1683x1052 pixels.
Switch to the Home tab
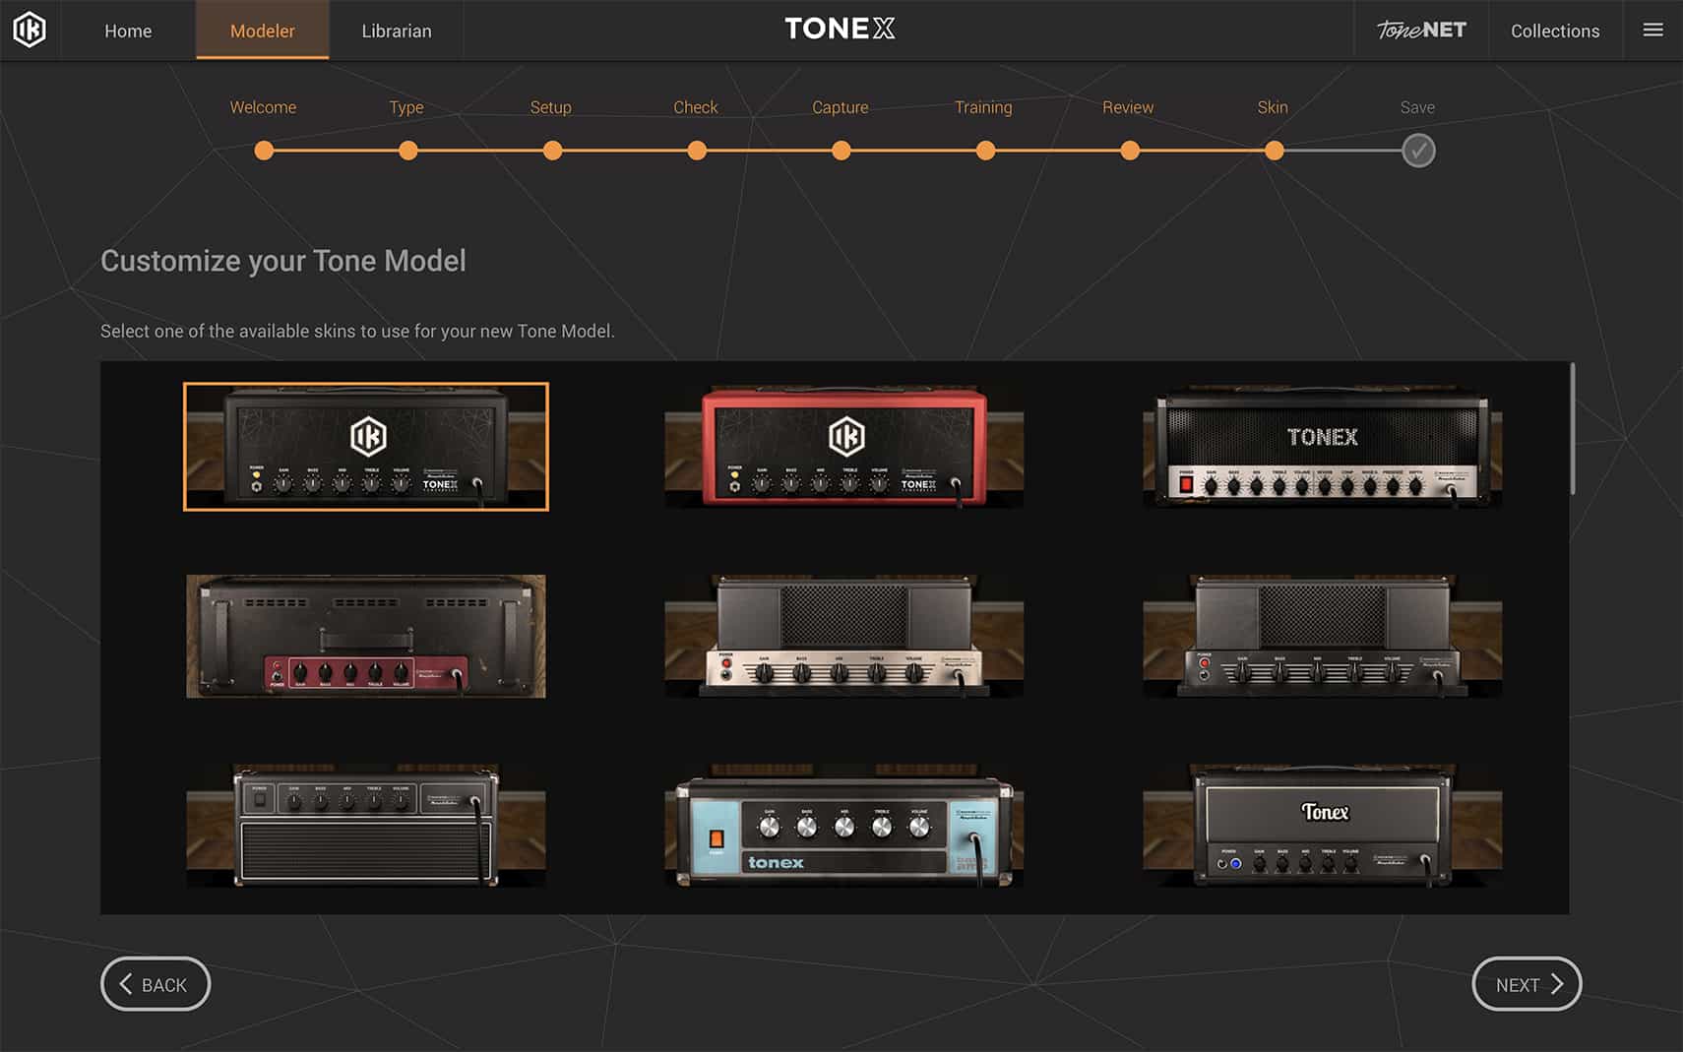(127, 31)
